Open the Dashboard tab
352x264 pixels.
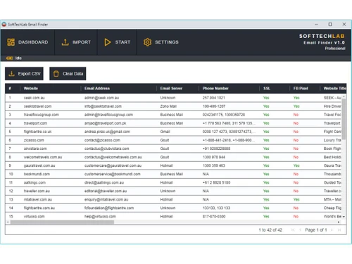(x=27, y=42)
